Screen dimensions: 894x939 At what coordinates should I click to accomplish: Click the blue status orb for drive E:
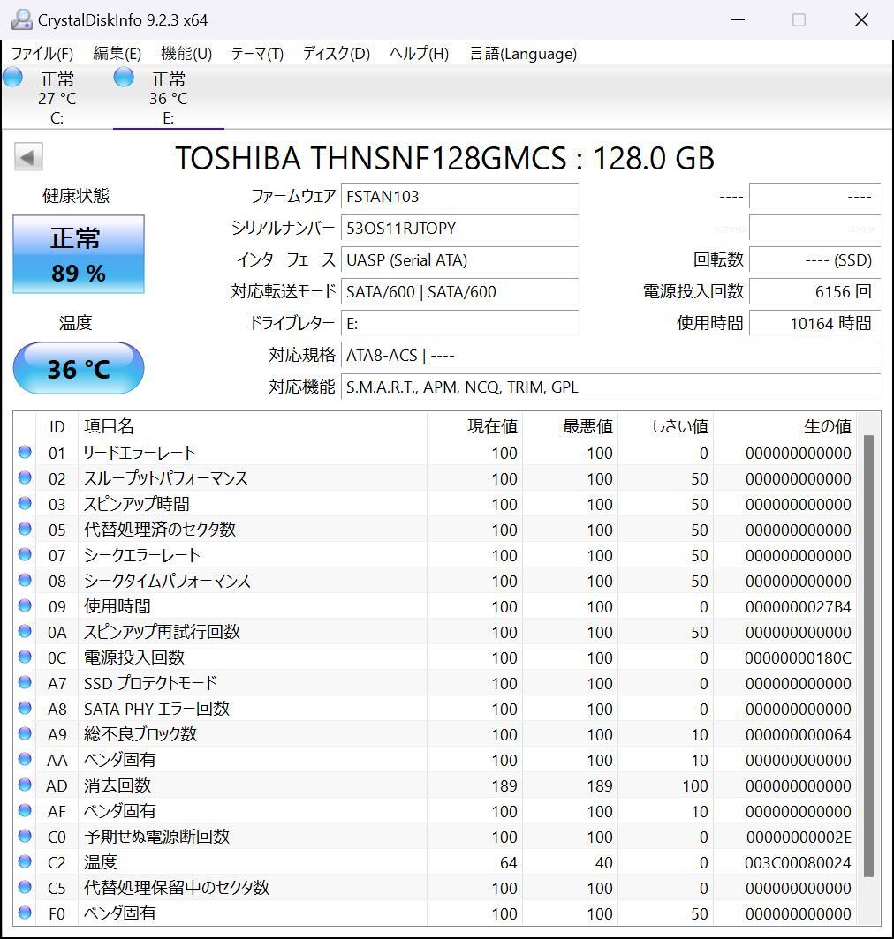pos(124,78)
